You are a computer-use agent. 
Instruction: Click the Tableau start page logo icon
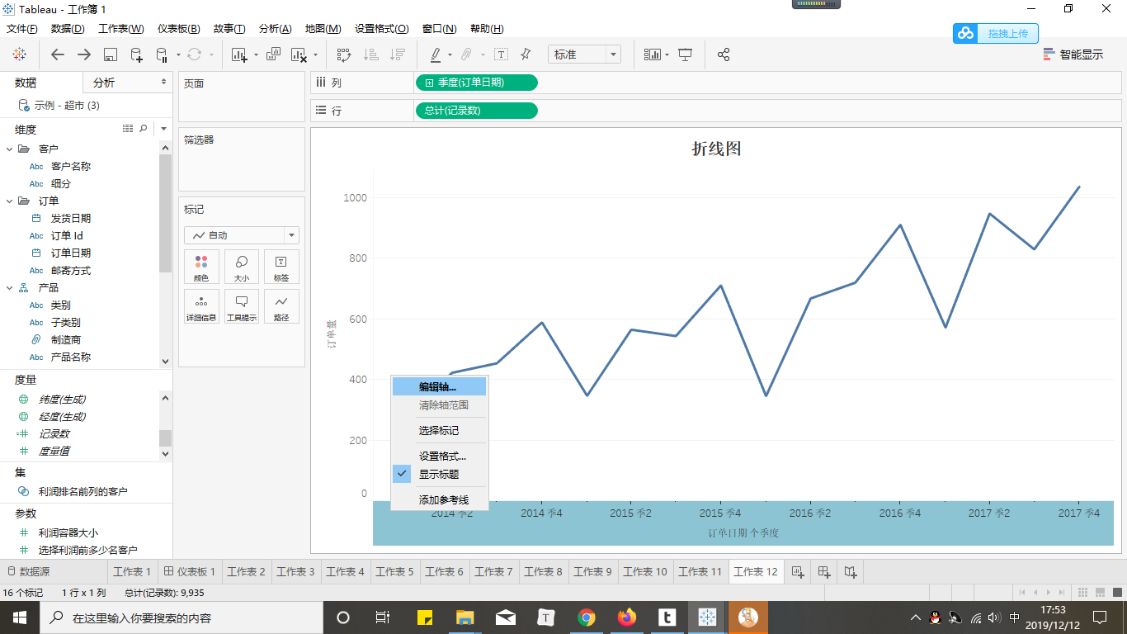pyautogui.click(x=19, y=54)
